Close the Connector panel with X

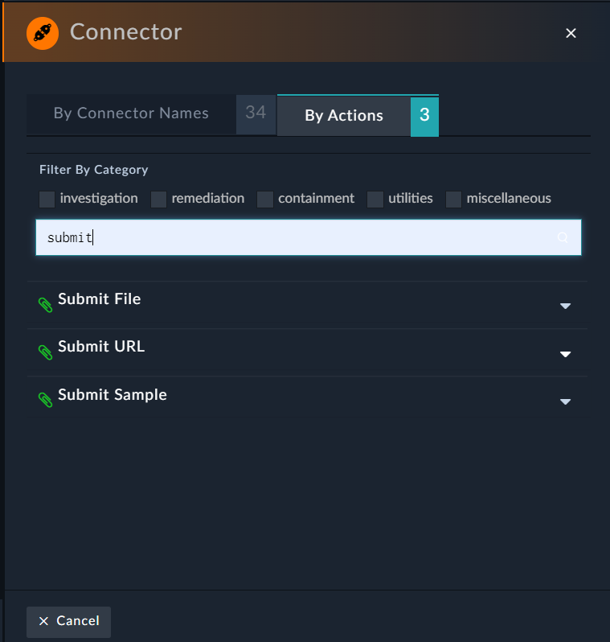tap(571, 33)
